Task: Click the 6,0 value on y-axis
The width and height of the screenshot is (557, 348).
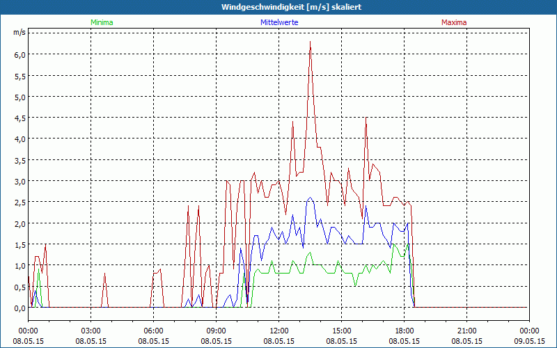Action: click(x=20, y=55)
